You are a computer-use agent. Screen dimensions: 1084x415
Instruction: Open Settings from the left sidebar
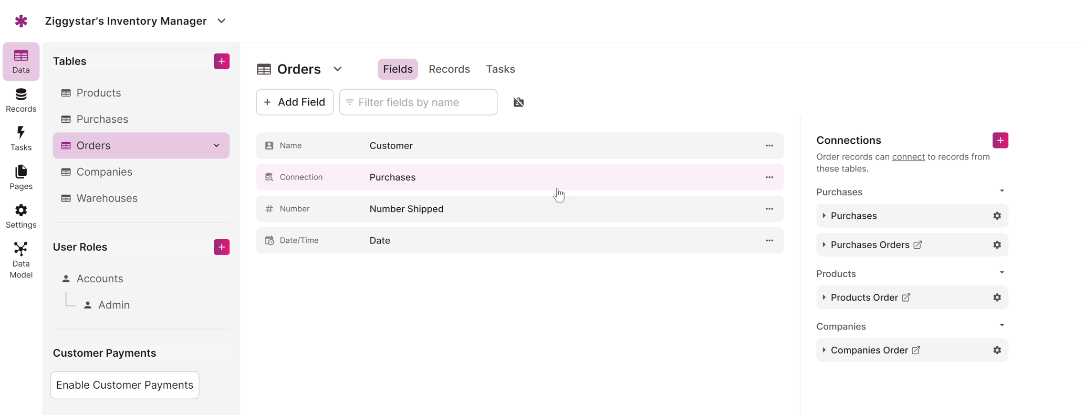(21, 216)
